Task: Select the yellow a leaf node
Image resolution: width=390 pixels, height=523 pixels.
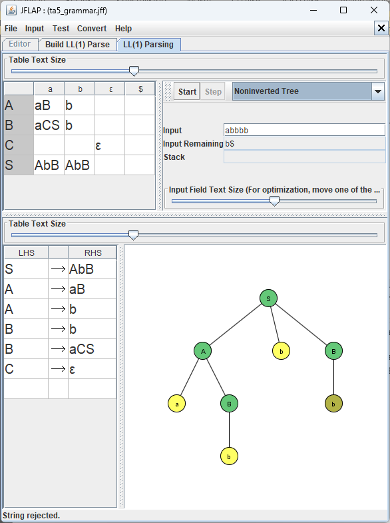Action: [x=176, y=404]
